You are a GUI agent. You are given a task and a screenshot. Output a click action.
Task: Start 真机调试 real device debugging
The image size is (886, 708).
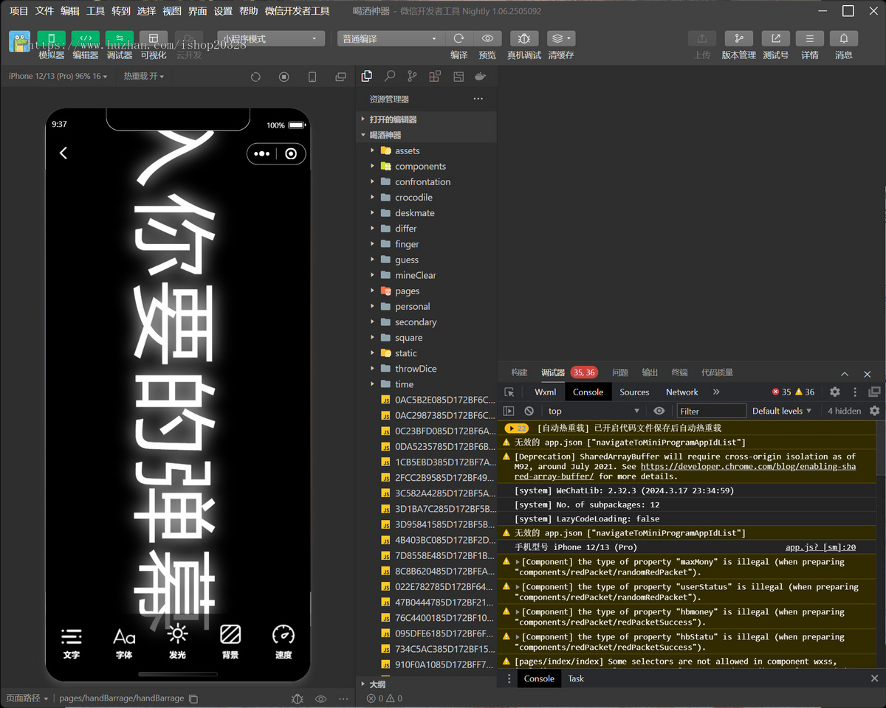coord(523,38)
